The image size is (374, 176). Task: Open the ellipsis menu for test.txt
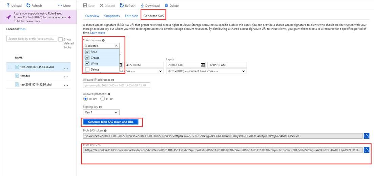[x=66, y=76]
